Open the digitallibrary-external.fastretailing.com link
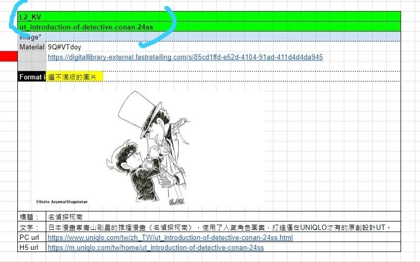This screenshot has width=420, height=262. (185, 57)
